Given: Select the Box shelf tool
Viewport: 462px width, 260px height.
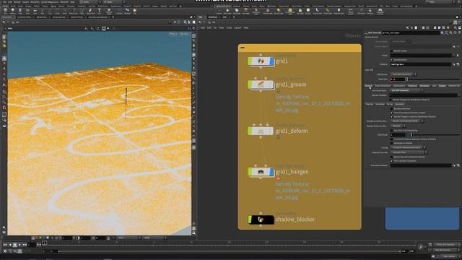Looking at the screenshot, I should coord(5,11).
